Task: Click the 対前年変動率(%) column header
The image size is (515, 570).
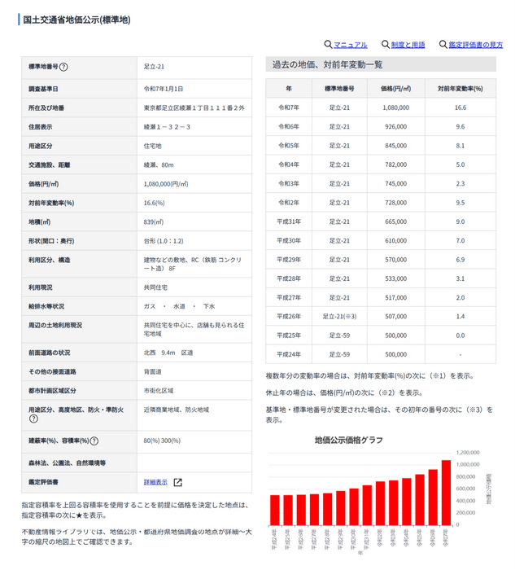Action: click(x=460, y=88)
